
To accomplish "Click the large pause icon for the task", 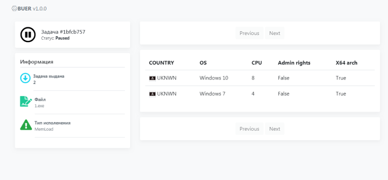I will click(28, 35).
